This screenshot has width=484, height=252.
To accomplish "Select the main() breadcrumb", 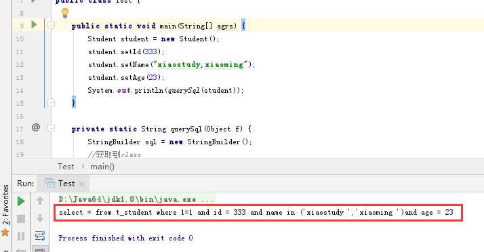I will 102,167.
